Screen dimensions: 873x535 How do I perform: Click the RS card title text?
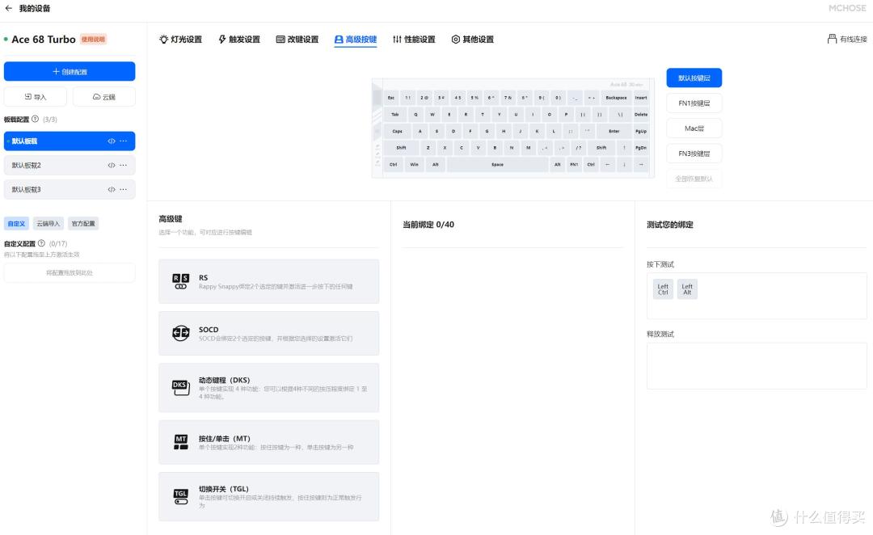tap(203, 277)
